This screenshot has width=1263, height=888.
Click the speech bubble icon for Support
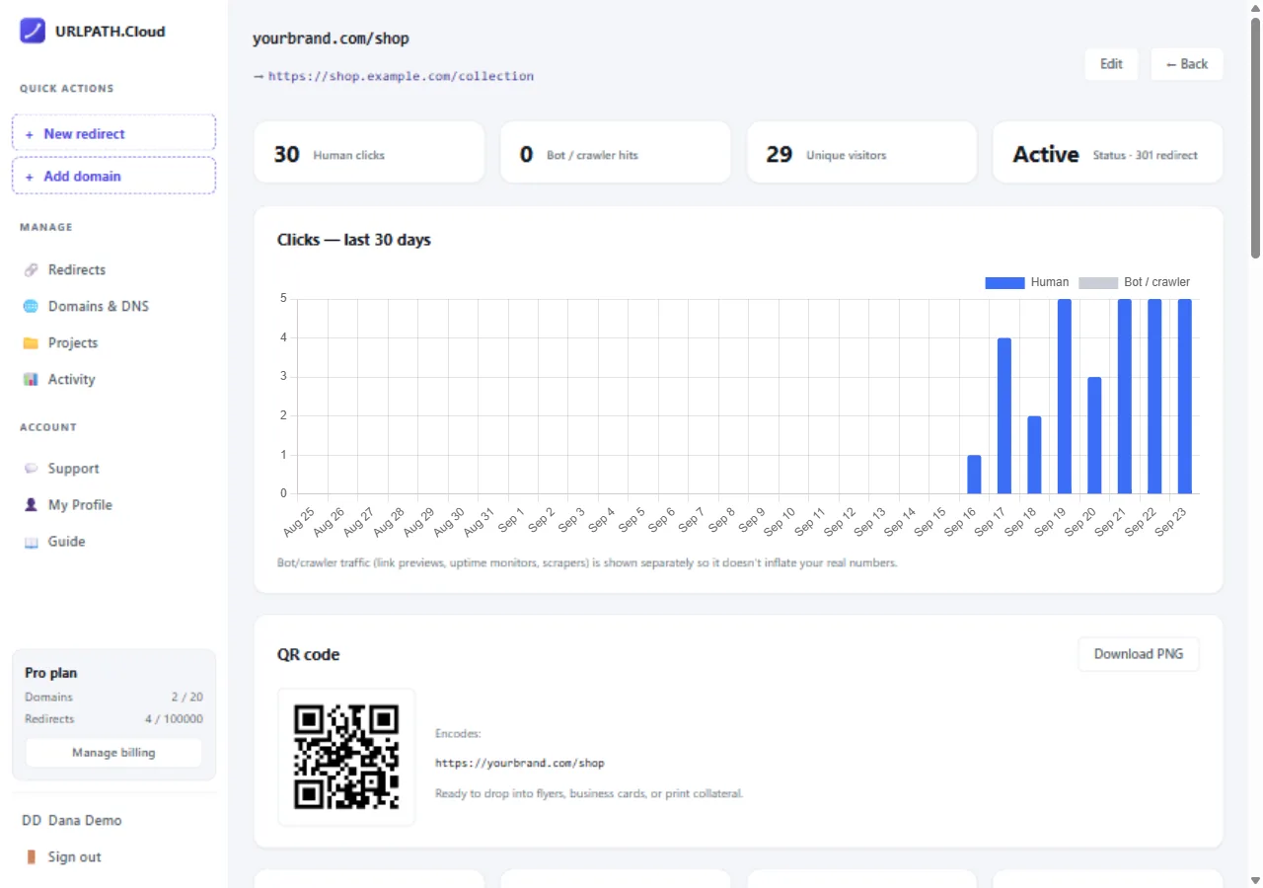coord(31,469)
